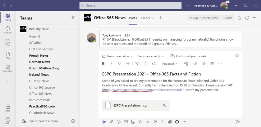This screenshot has height=127, width=261.
Task: Click the 1 Guest badge
Action: (x=227, y=18)
